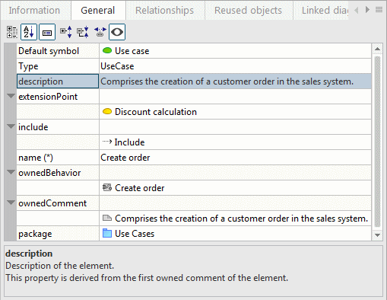Viewport: 387px width, 300px height.
Task: Select the description value field
Action: (x=235, y=81)
